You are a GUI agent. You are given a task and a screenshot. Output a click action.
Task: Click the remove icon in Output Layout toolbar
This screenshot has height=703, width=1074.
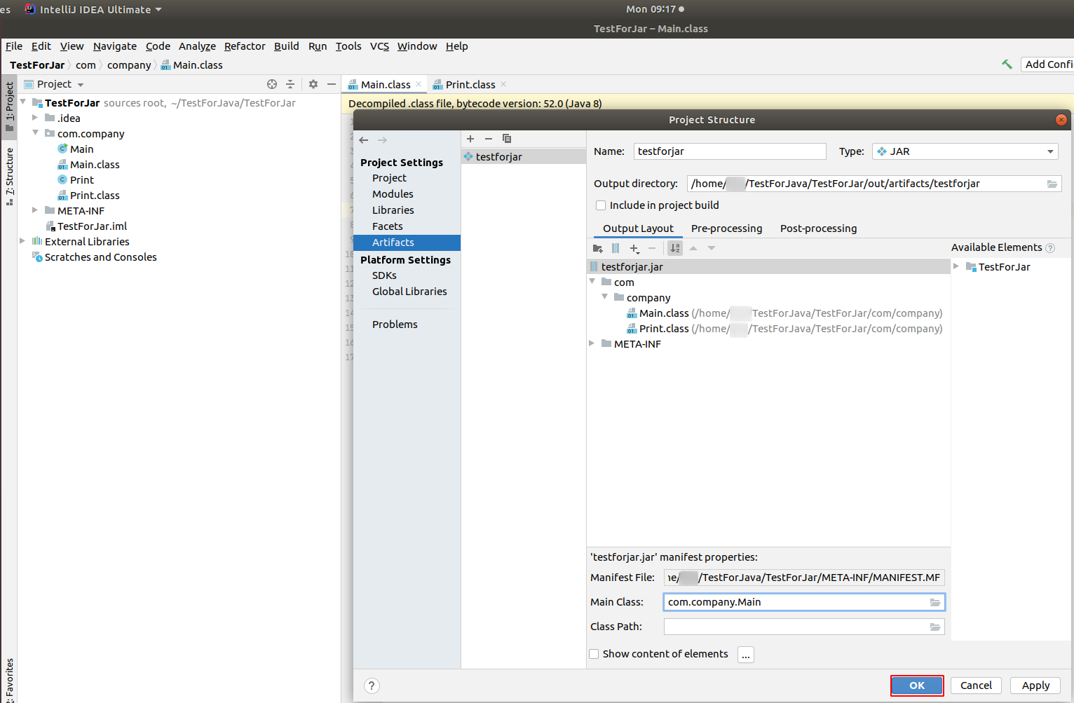[x=652, y=248]
